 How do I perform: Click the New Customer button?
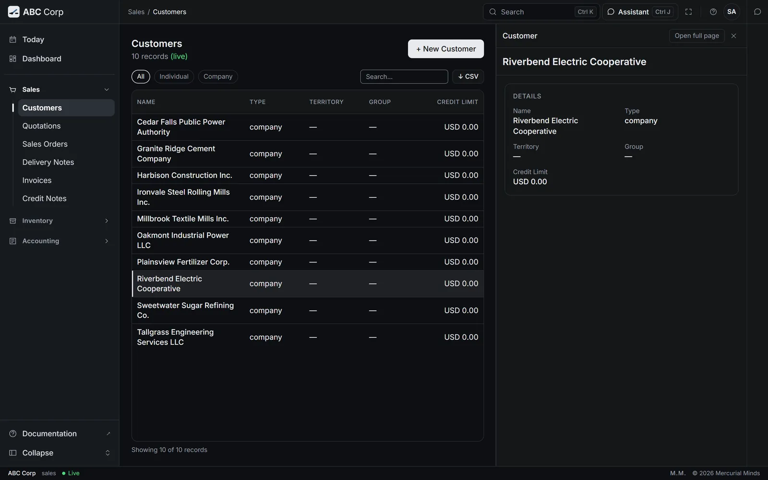tap(446, 49)
